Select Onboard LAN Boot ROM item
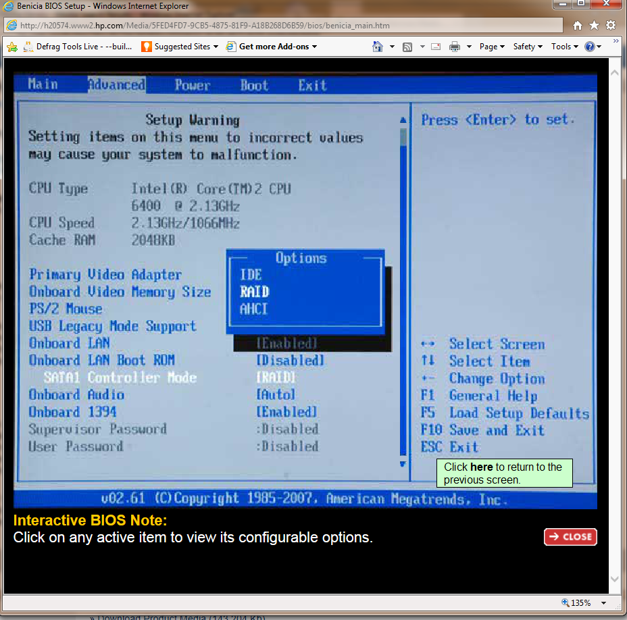 click(102, 361)
